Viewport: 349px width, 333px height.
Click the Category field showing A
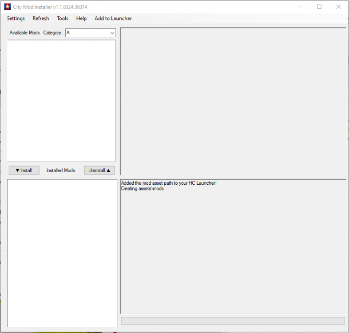click(x=87, y=33)
